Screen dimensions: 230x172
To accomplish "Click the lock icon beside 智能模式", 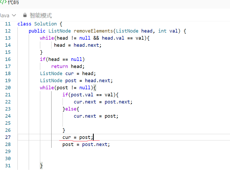I will 25,15.
